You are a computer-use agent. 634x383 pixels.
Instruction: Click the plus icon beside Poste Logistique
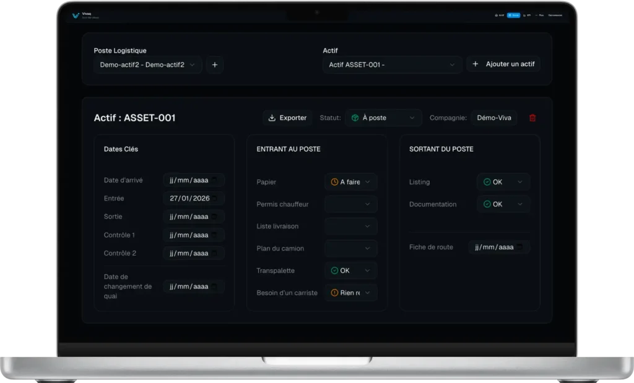pyautogui.click(x=215, y=64)
